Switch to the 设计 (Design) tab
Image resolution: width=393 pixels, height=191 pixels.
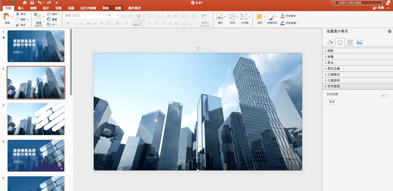point(46,8)
